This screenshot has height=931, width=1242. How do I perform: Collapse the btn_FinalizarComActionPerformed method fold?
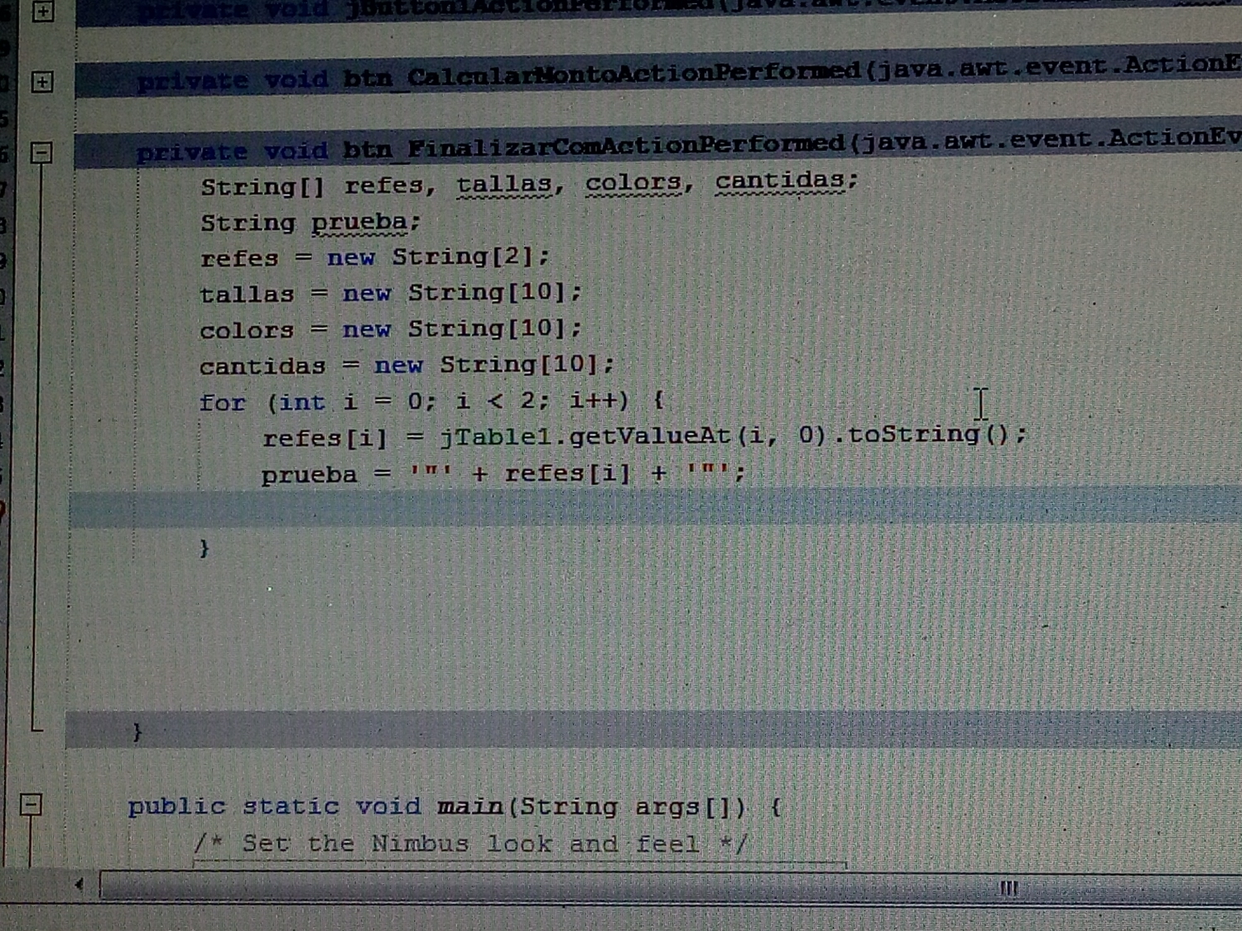coord(41,152)
